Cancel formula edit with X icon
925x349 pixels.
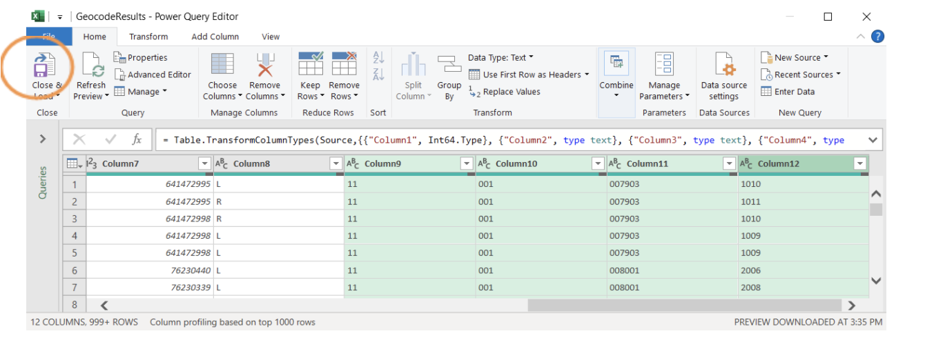79,139
